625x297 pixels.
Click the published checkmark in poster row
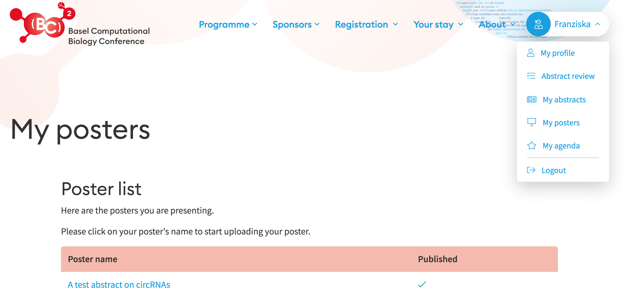click(422, 284)
